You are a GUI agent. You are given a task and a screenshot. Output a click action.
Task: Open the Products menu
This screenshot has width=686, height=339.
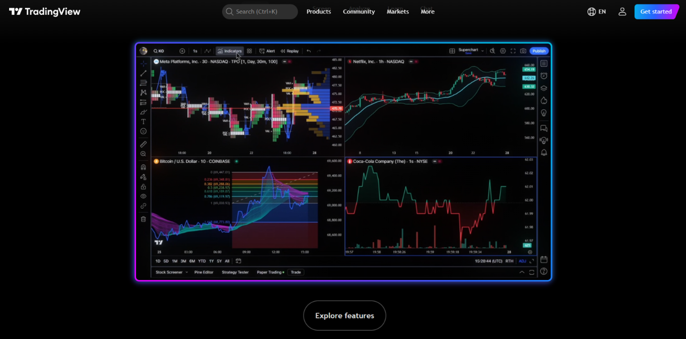[x=319, y=12]
